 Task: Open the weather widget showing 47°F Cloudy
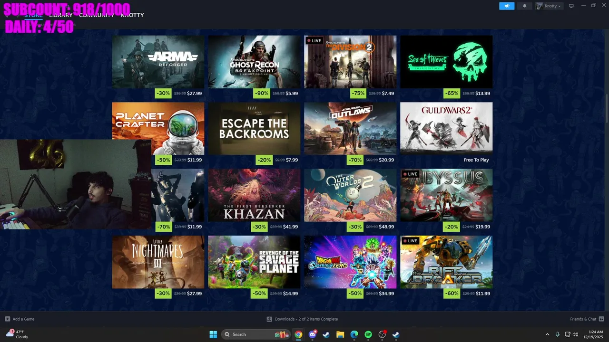tap(17, 334)
